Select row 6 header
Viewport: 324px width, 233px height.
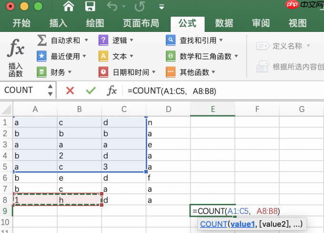click(5, 178)
